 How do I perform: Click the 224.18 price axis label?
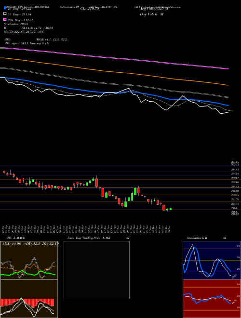point(235,204)
